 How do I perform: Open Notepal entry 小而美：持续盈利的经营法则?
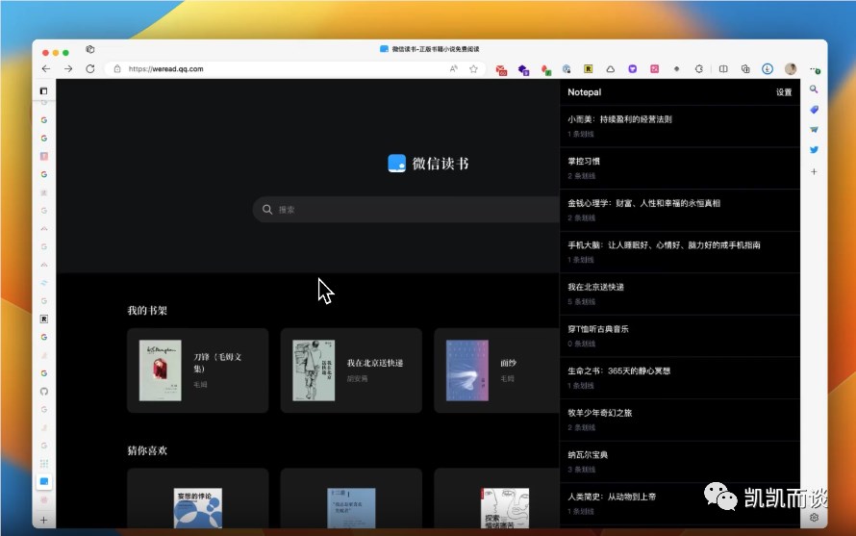[680, 126]
